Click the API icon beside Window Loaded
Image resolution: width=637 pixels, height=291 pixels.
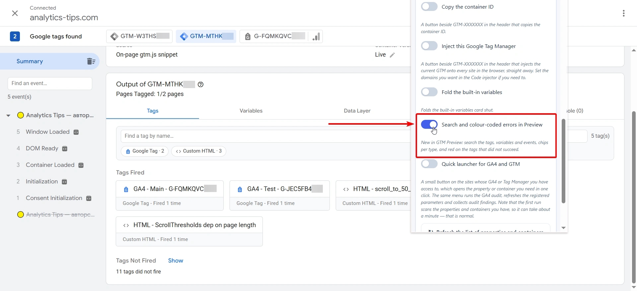pyautogui.click(x=76, y=132)
